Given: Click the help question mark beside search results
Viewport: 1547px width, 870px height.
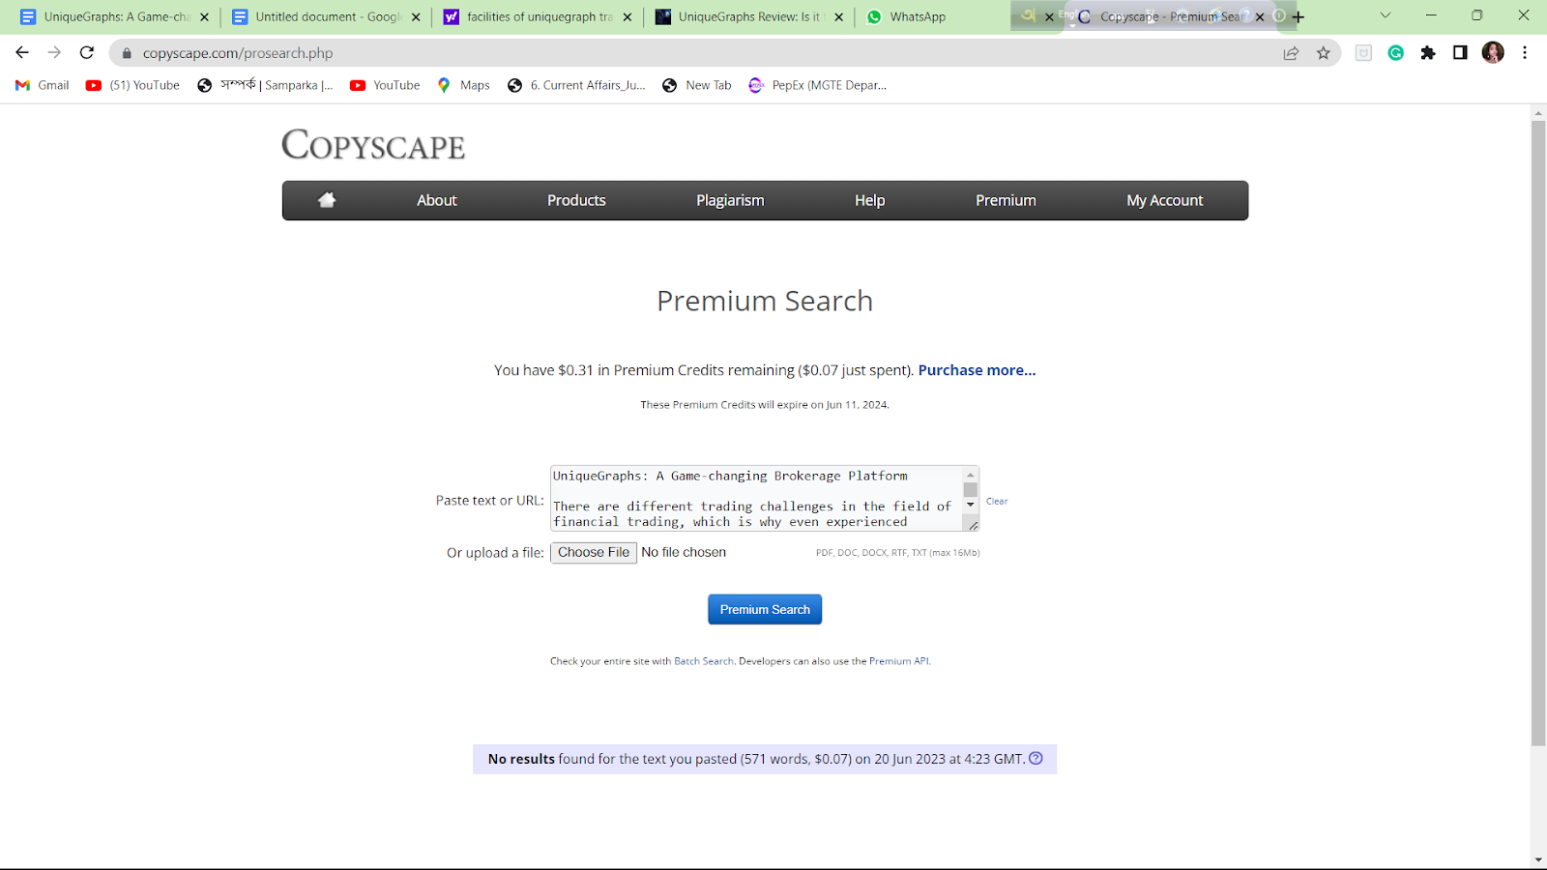Looking at the screenshot, I should pos(1036,759).
